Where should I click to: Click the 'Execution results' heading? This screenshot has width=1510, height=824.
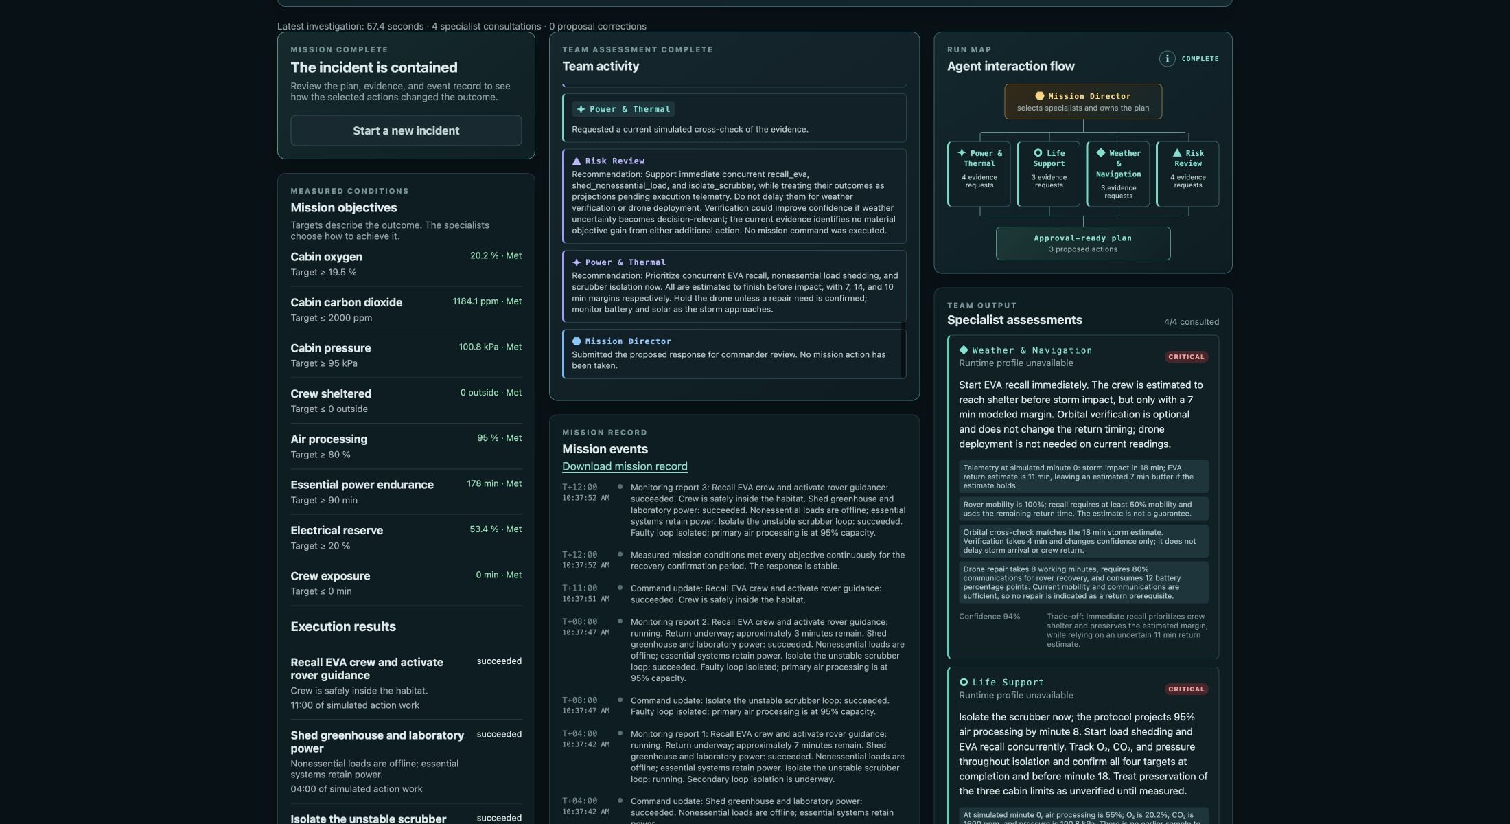(x=342, y=626)
